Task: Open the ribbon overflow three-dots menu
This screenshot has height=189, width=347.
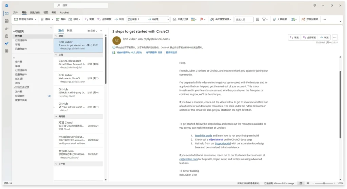Action: coord(324,19)
